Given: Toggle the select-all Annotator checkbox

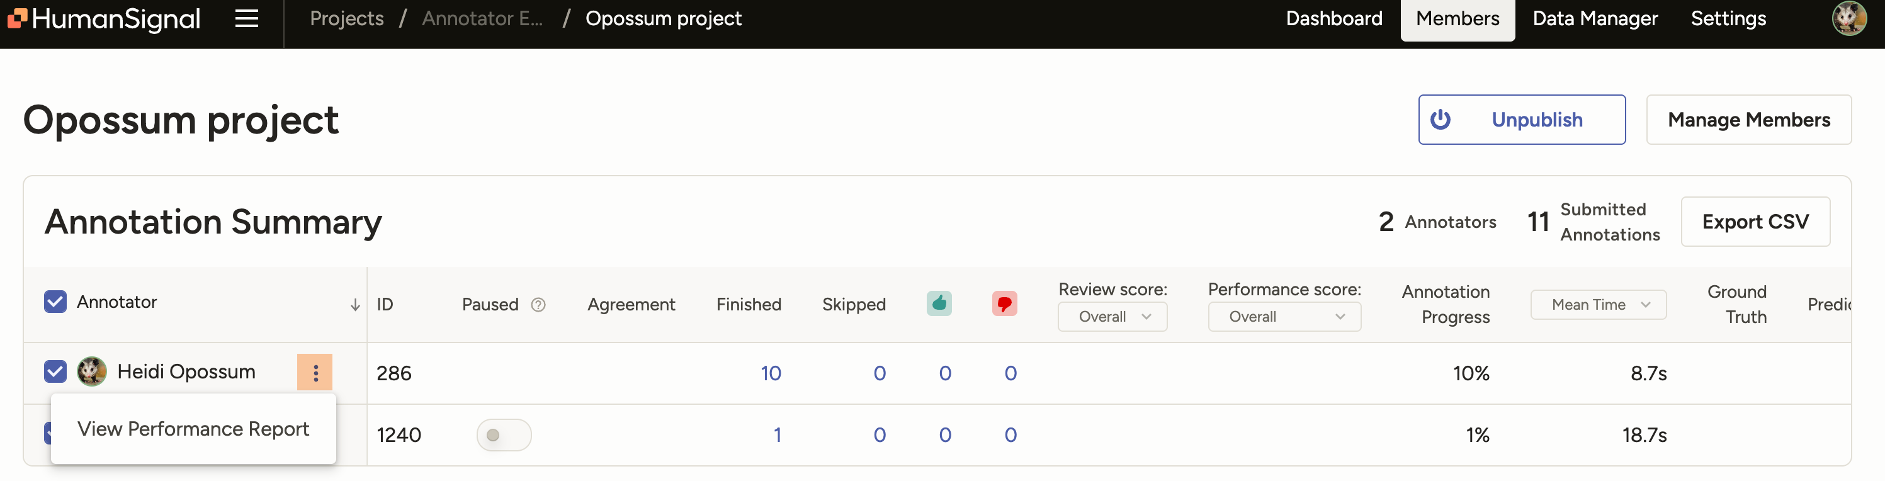Looking at the screenshot, I should pyautogui.click(x=55, y=302).
